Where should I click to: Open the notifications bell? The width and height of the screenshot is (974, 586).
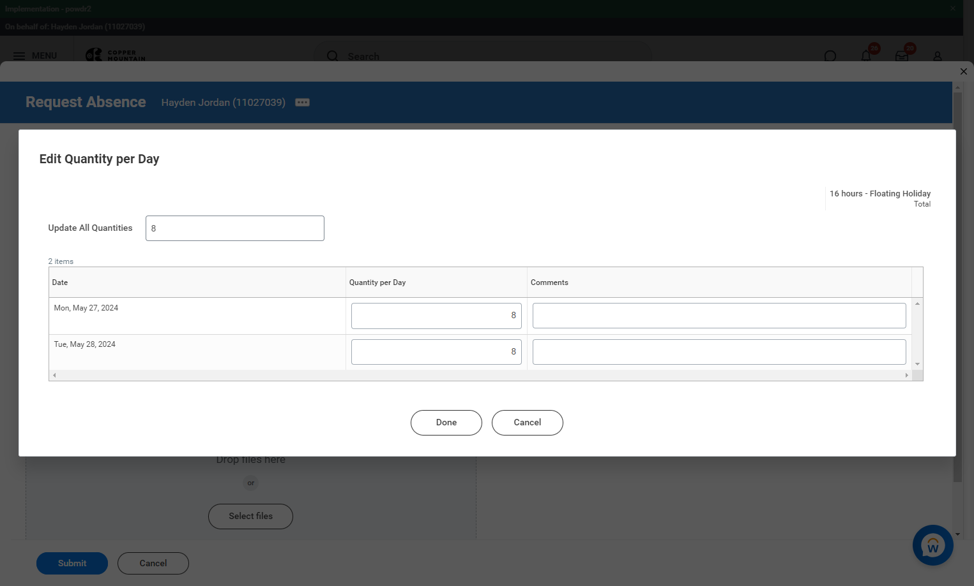tap(866, 56)
